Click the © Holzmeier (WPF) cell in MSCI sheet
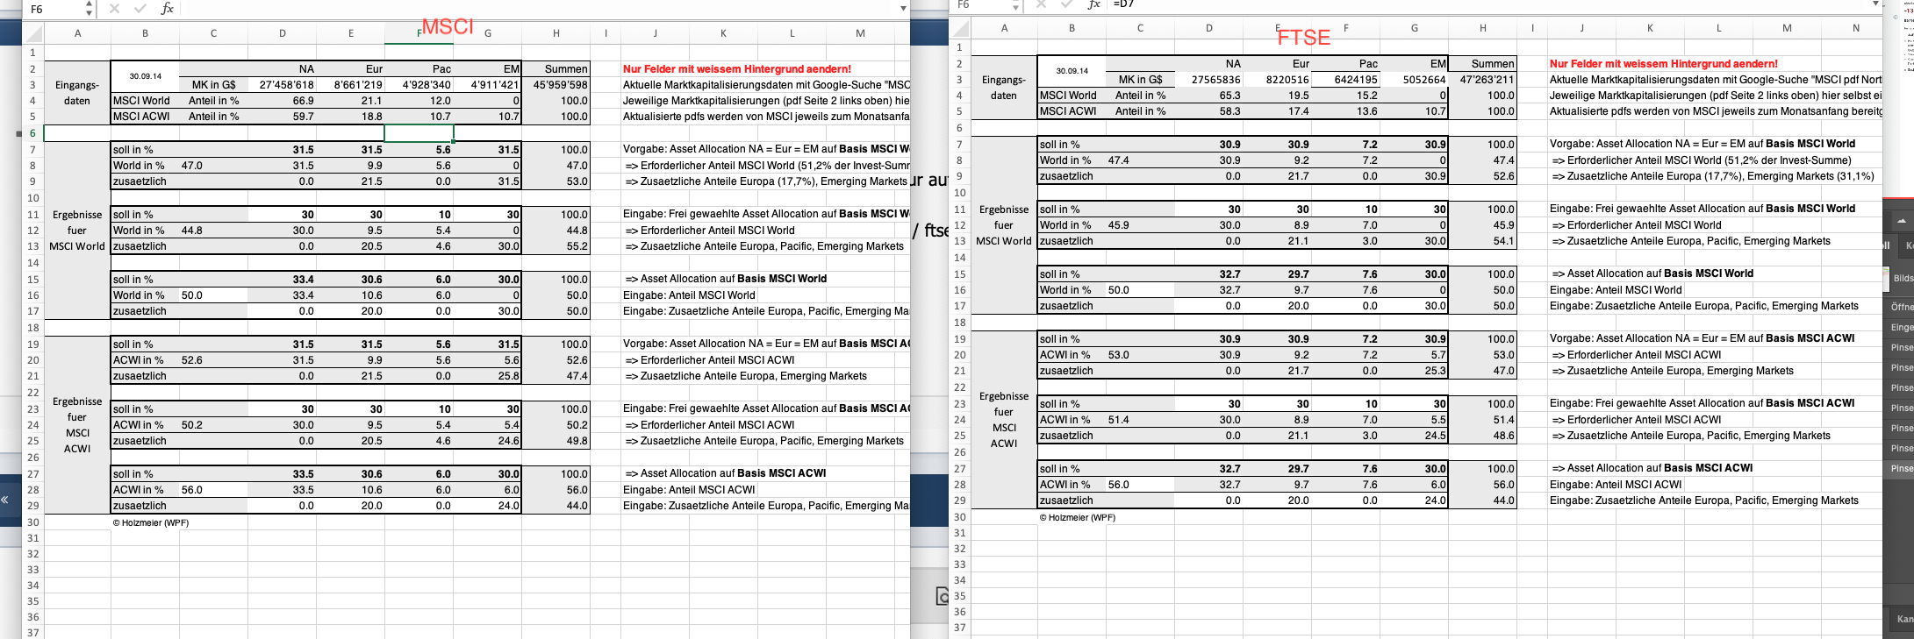Viewport: 1914px width, 639px height. pos(150,522)
